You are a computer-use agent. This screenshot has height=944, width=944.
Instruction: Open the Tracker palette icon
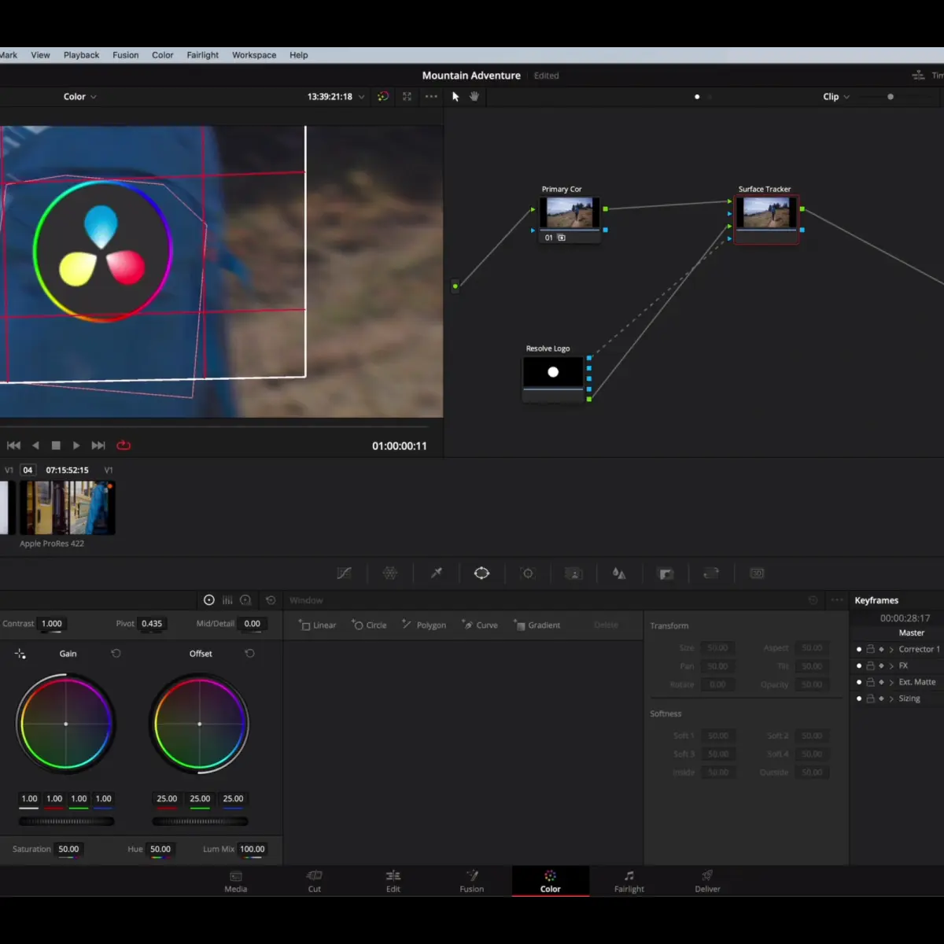coord(528,573)
